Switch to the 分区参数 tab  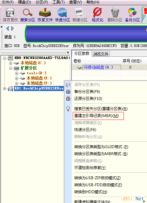tap(82, 54)
